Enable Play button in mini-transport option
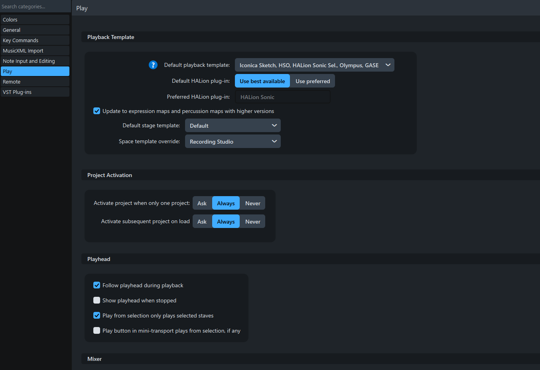The image size is (540, 370). coord(97,331)
